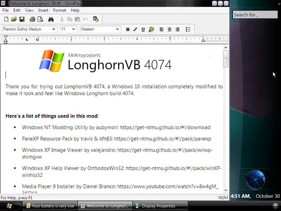This screenshot has height=211, width=281.
Task: Click the heading 'Here's a list of things used'
Action: pos(52,116)
